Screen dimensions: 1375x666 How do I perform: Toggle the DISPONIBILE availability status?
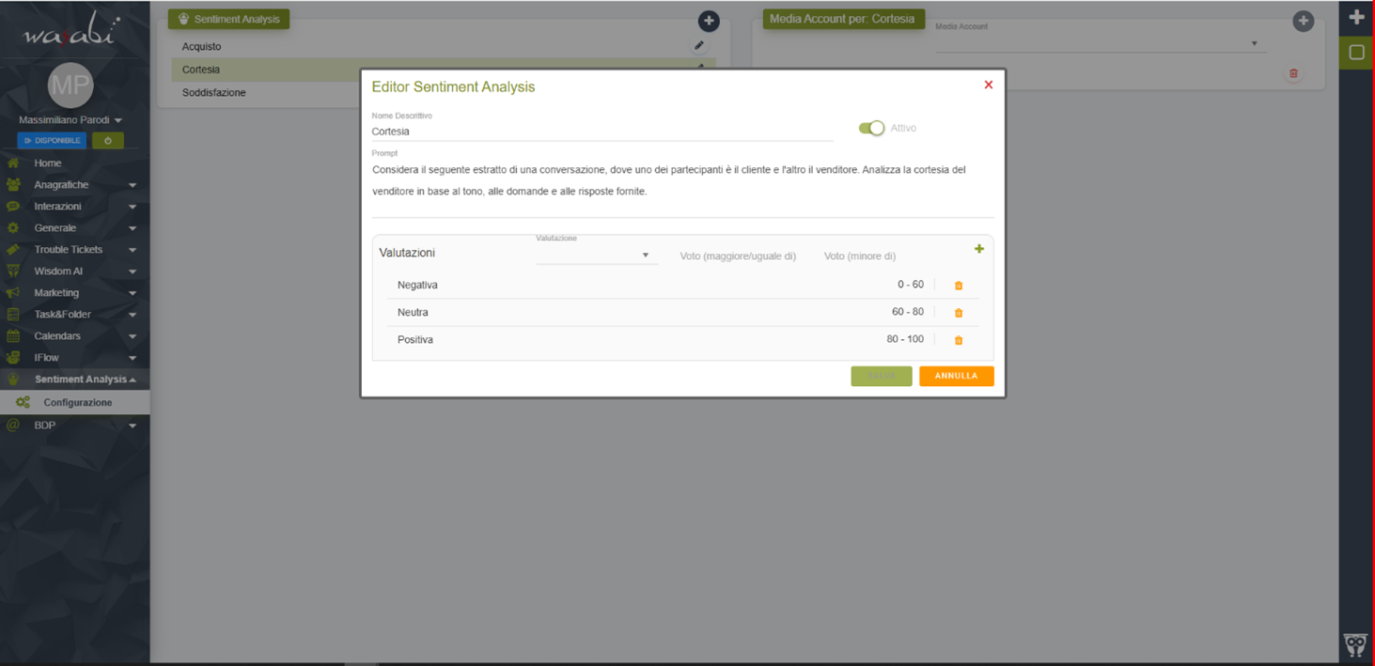click(x=53, y=141)
